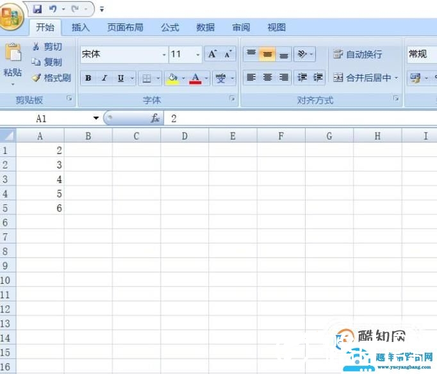Expand the fill color palette arrow
This screenshot has height=374, width=437.
point(183,78)
